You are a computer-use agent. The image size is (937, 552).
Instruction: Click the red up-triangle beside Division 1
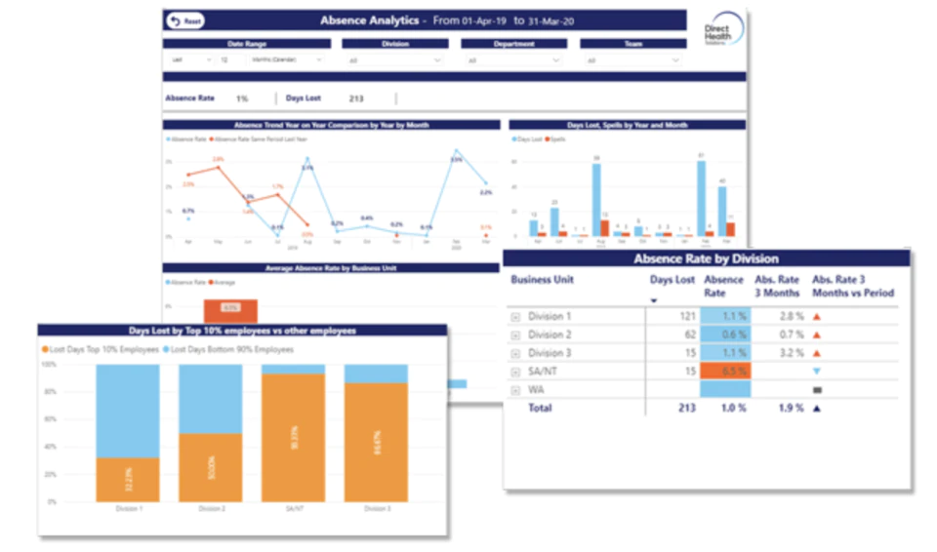(x=817, y=317)
